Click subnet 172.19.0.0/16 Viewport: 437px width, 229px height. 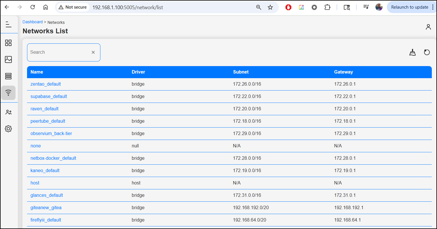(247, 170)
